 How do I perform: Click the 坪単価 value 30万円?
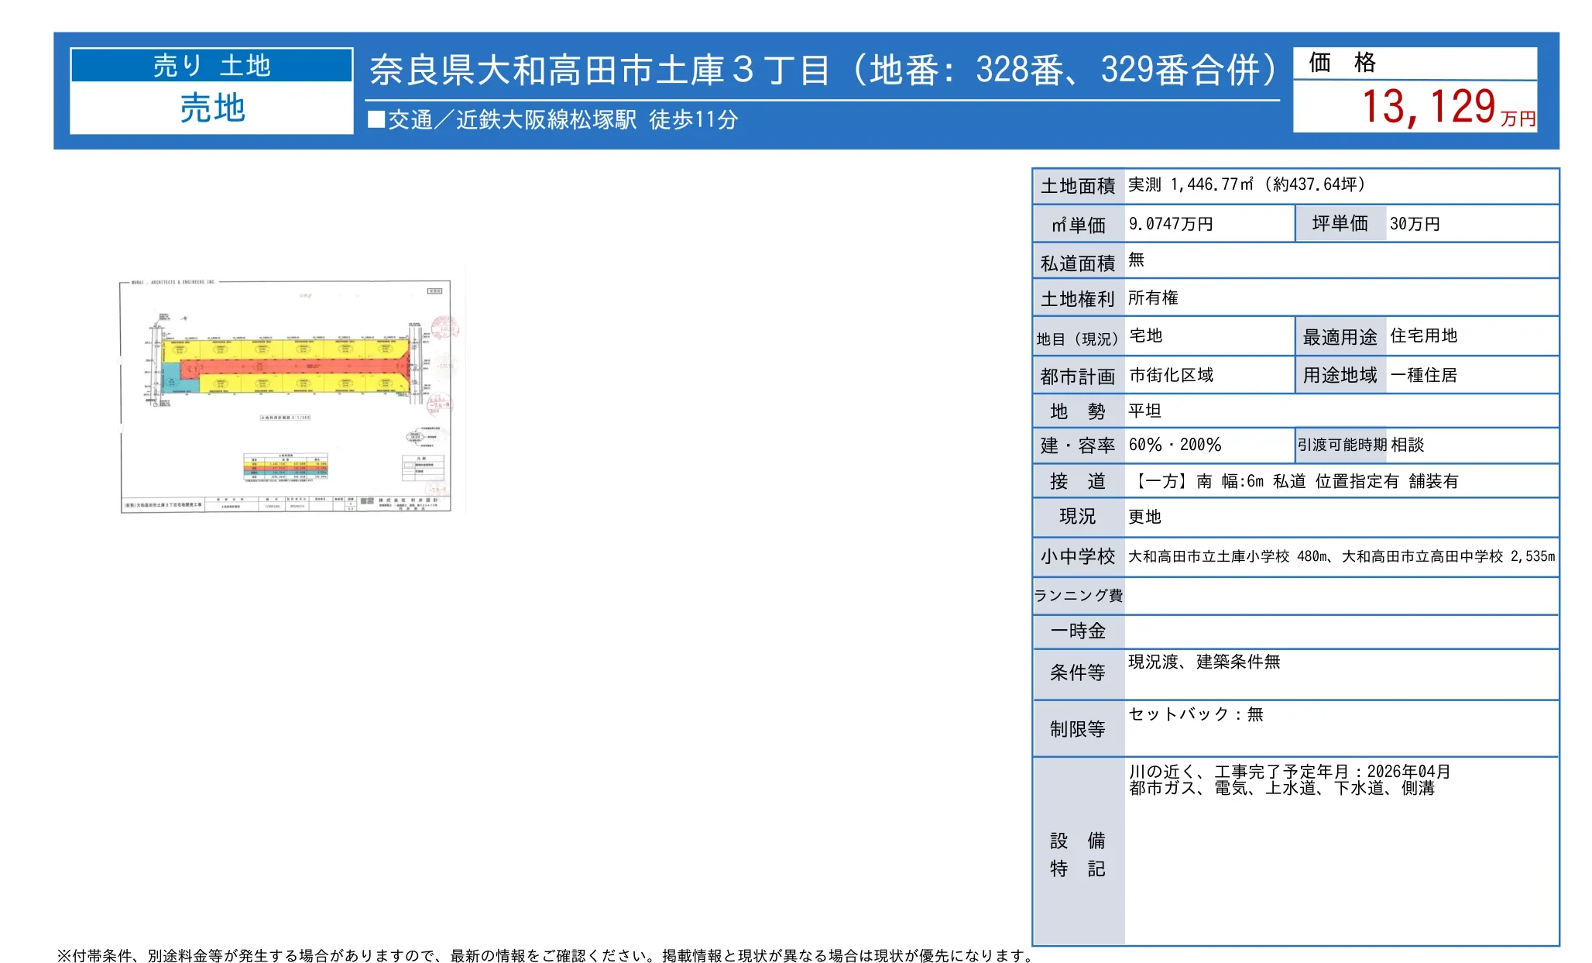(x=1415, y=224)
